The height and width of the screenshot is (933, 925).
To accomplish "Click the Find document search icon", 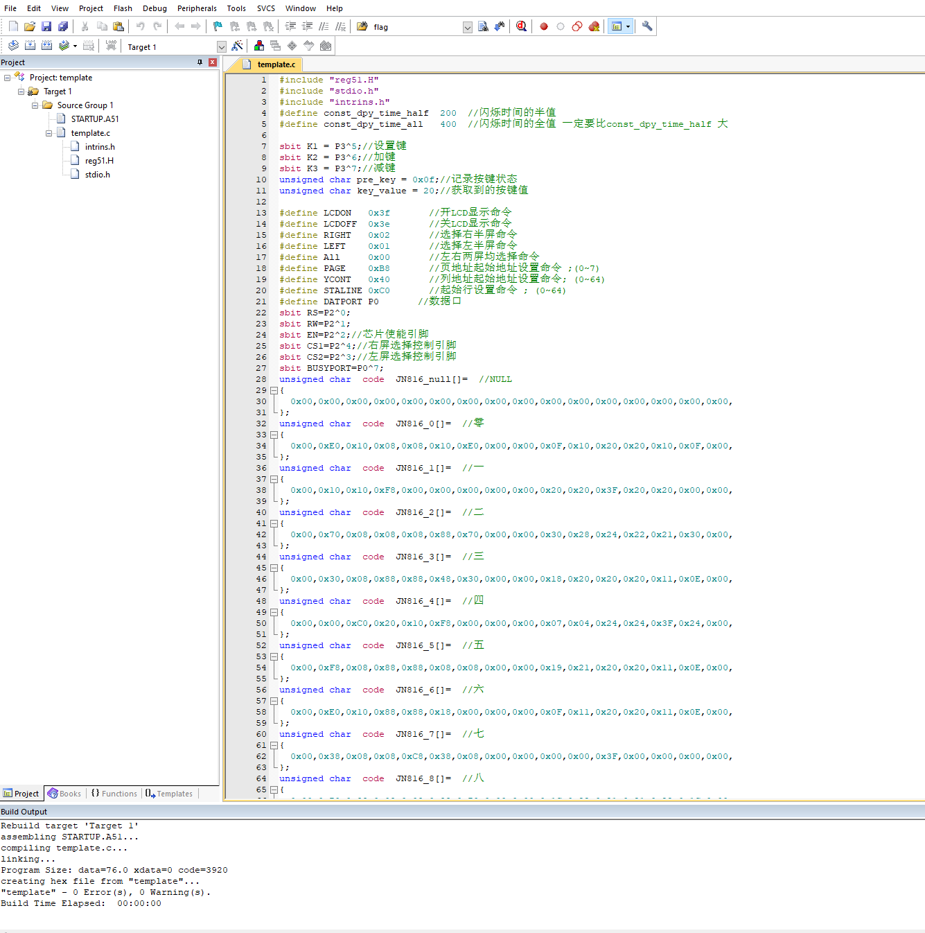I will pos(483,26).
